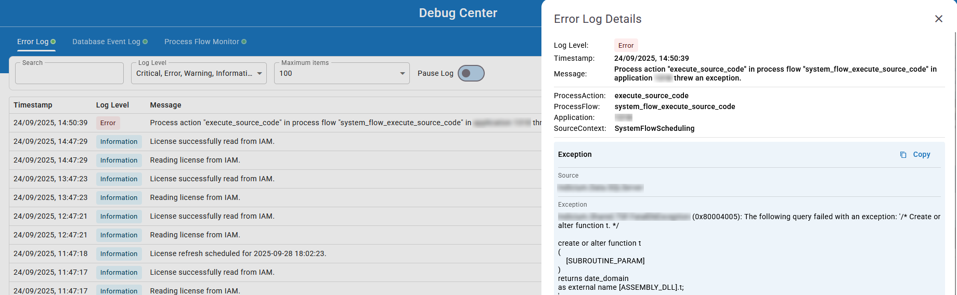This screenshot has height=295, width=957.
Task: Expand the Maximum items dropdown arrow
Action: pyautogui.click(x=402, y=73)
